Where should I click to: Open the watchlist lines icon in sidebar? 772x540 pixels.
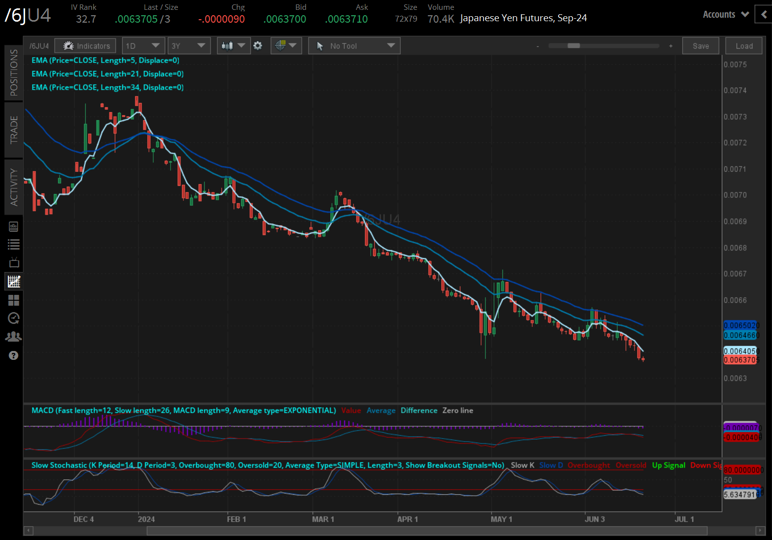[x=14, y=244]
